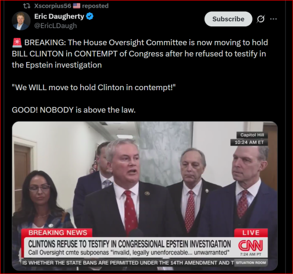Click the American flag emoji beside Xscorpius56
The image size is (293, 274).
pyautogui.click(x=77, y=6)
